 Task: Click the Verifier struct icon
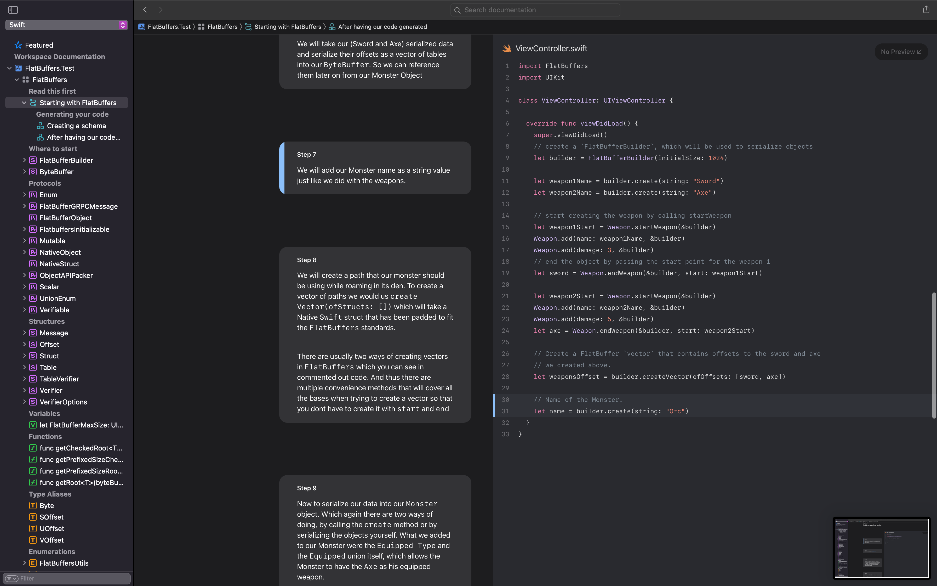[x=33, y=391]
